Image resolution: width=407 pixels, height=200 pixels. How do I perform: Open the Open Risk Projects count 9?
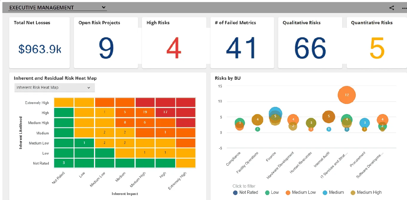[x=106, y=48]
